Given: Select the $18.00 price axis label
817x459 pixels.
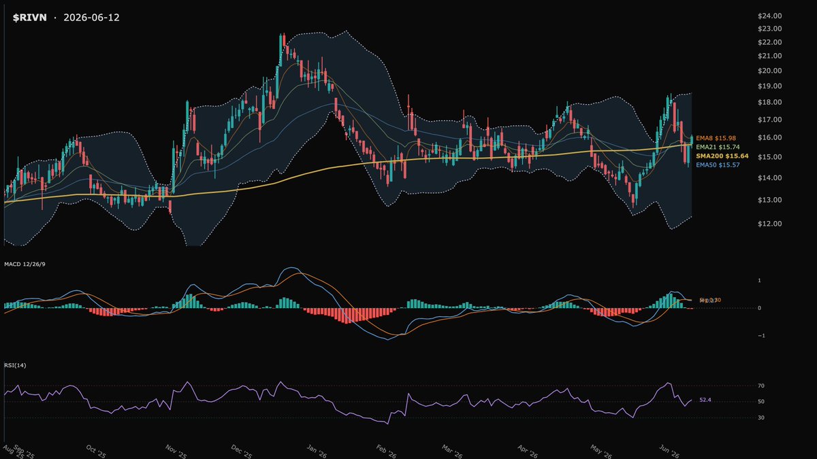Looking at the screenshot, I should 771,103.
